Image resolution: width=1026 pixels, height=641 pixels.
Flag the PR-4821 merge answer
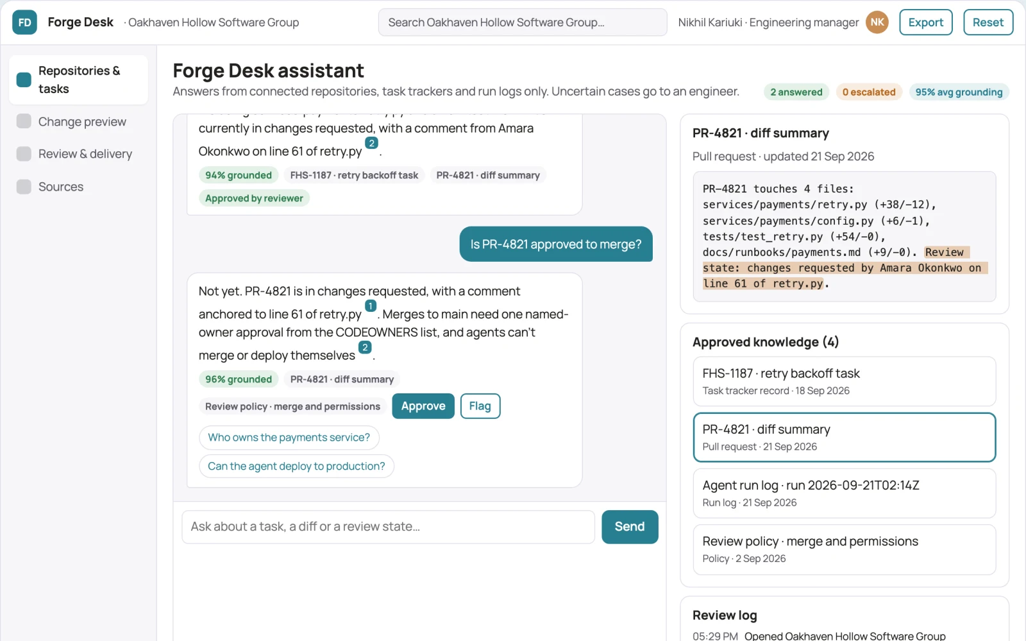[480, 406]
